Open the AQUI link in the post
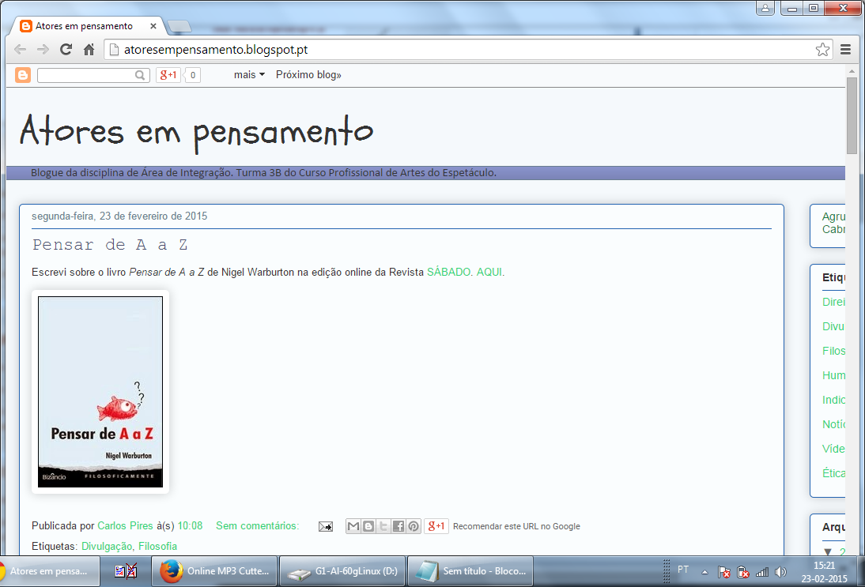Viewport: 865px width, 587px height. [489, 273]
